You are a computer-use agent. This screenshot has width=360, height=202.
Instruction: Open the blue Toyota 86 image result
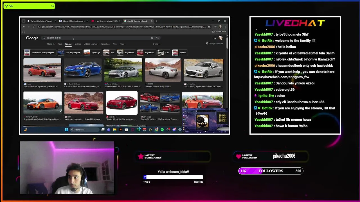point(83,70)
